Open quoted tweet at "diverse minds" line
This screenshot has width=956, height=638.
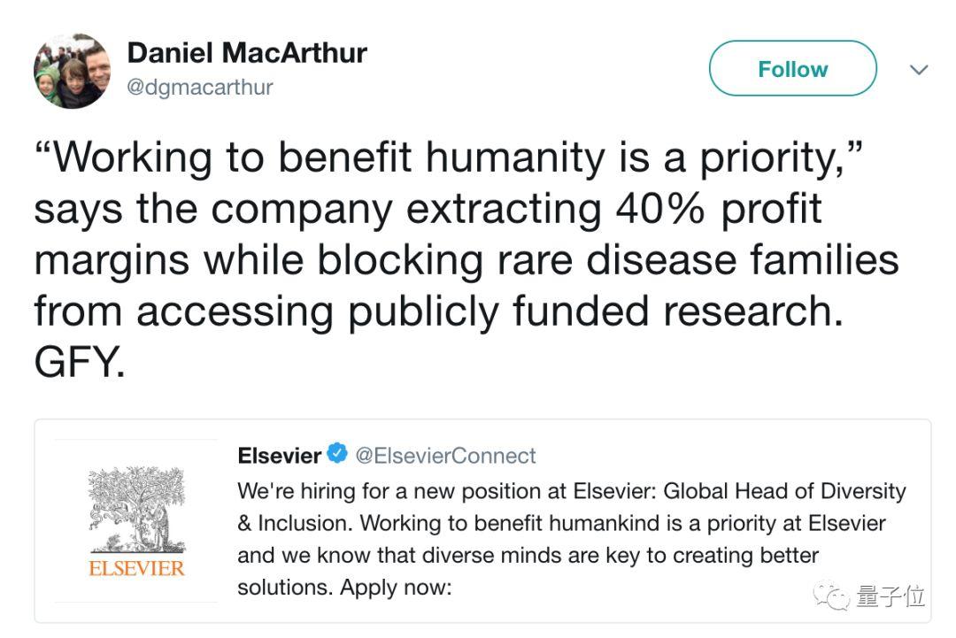(528, 556)
